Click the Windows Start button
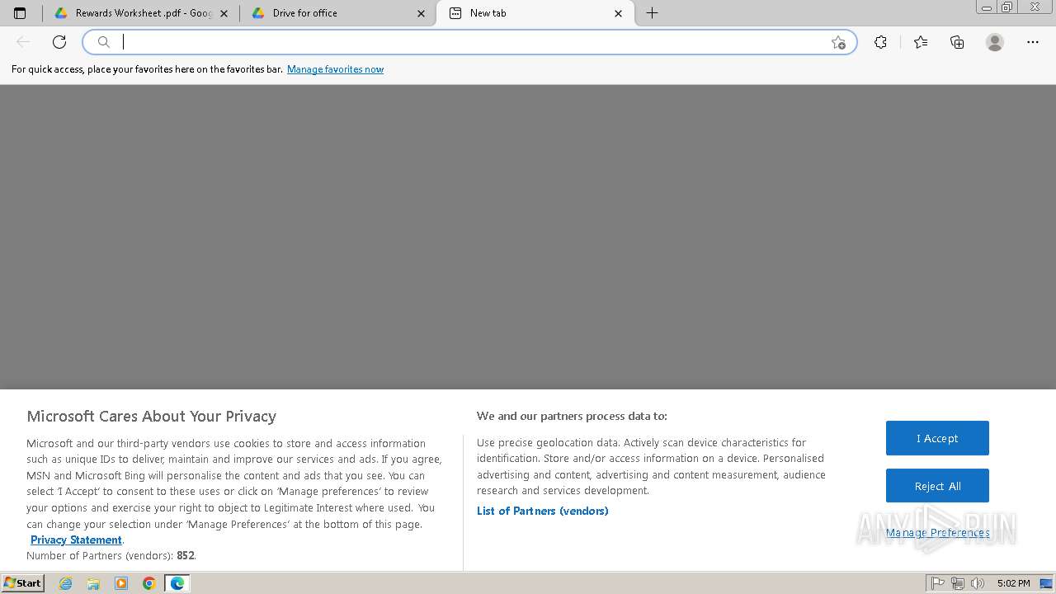Screen dimensions: 1056x594 pyautogui.click(x=22, y=583)
